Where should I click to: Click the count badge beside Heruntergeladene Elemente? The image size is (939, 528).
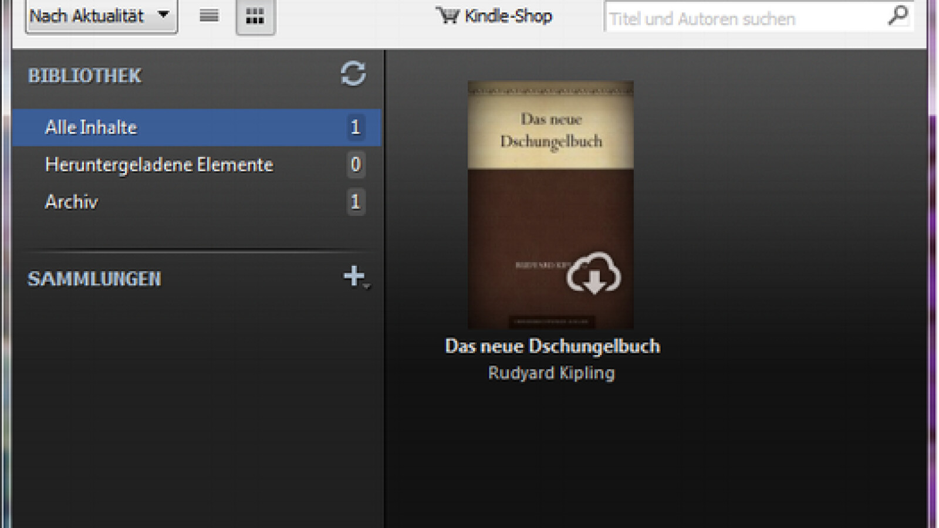[355, 165]
